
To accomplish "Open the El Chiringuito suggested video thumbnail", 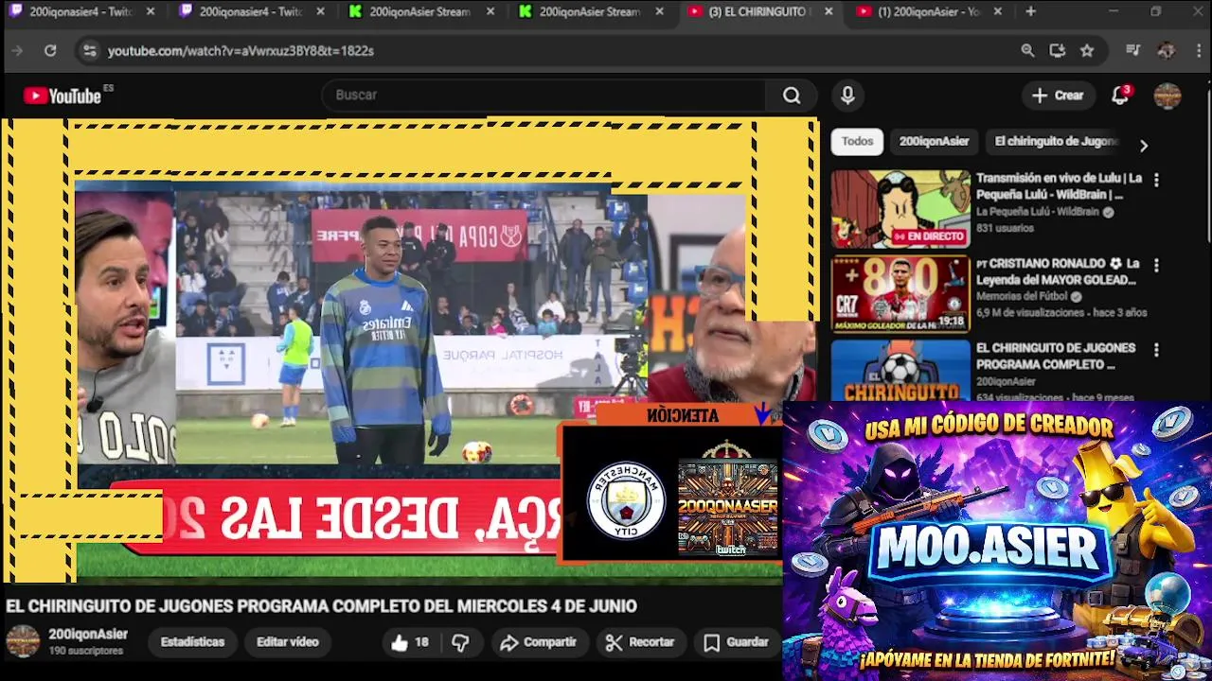I will pos(900,370).
